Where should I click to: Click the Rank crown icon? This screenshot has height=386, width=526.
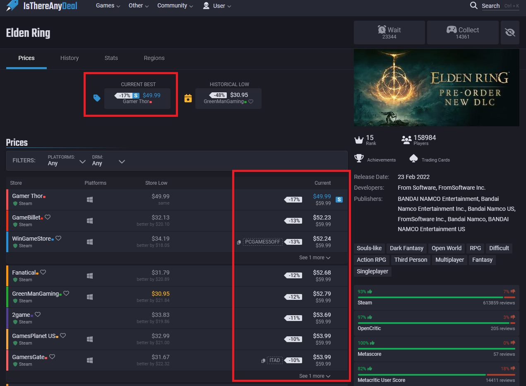(358, 139)
